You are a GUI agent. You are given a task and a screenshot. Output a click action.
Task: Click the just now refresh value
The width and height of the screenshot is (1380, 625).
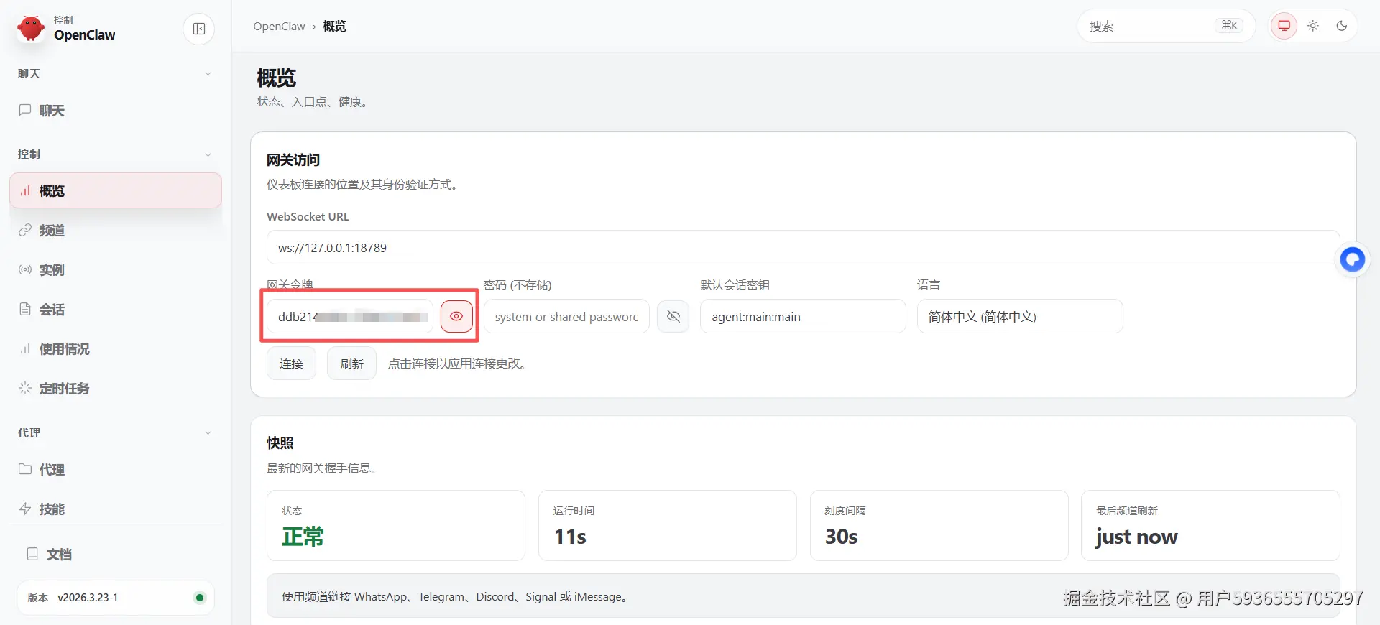pyautogui.click(x=1136, y=537)
